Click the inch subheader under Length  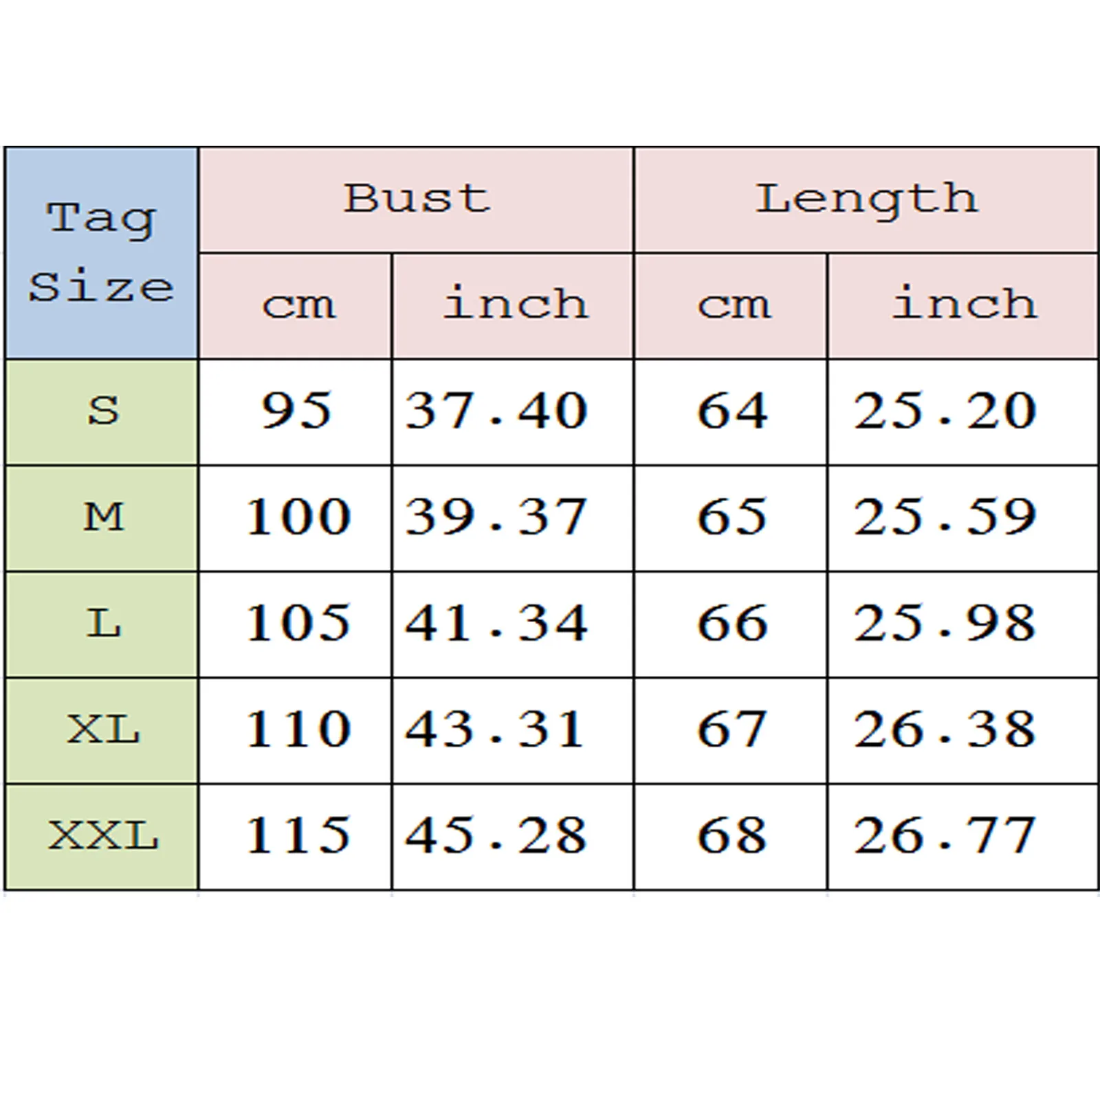pos(962,305)
